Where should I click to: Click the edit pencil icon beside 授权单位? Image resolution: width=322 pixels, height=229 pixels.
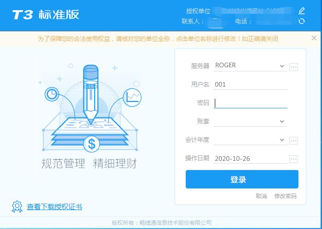coord(302,11)
